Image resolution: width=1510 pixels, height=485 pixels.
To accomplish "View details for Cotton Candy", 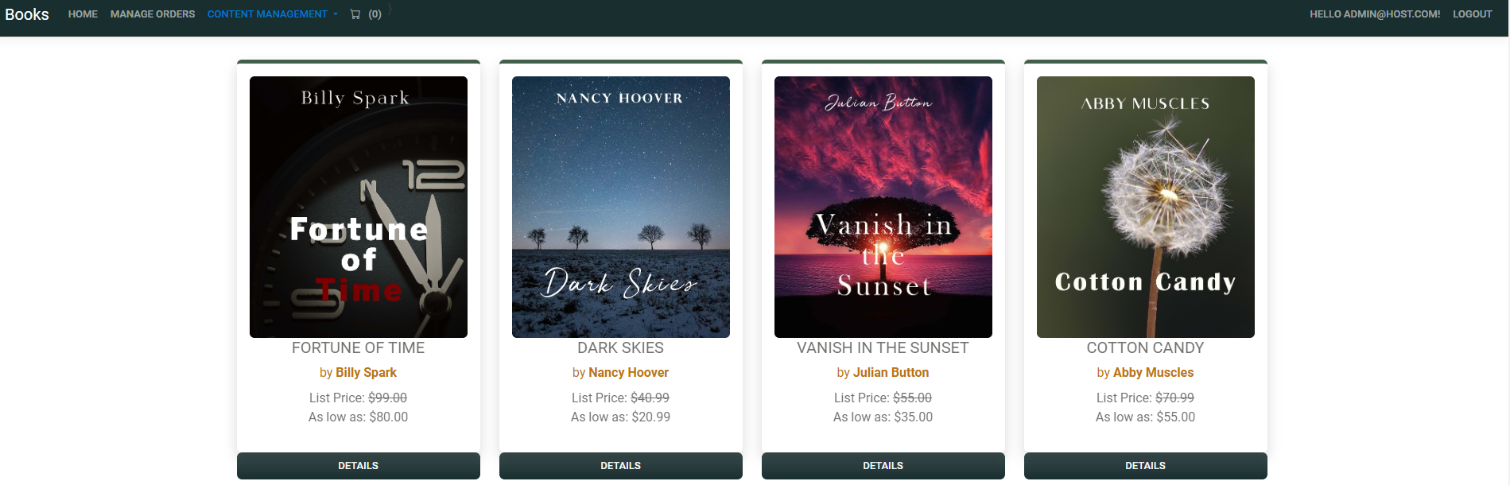I will pyautogui.click(x=1146, y=466).
